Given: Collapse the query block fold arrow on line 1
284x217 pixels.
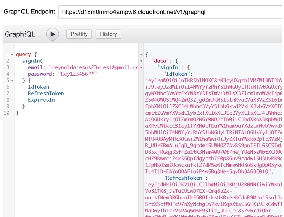Looking at the screenshot, I should point(12,55).
